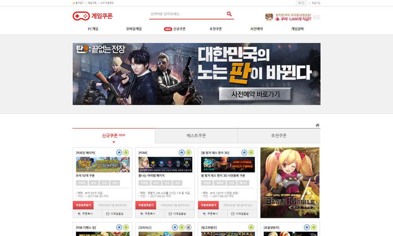Open the 회원가입 sign-up link

coord(316,3)
